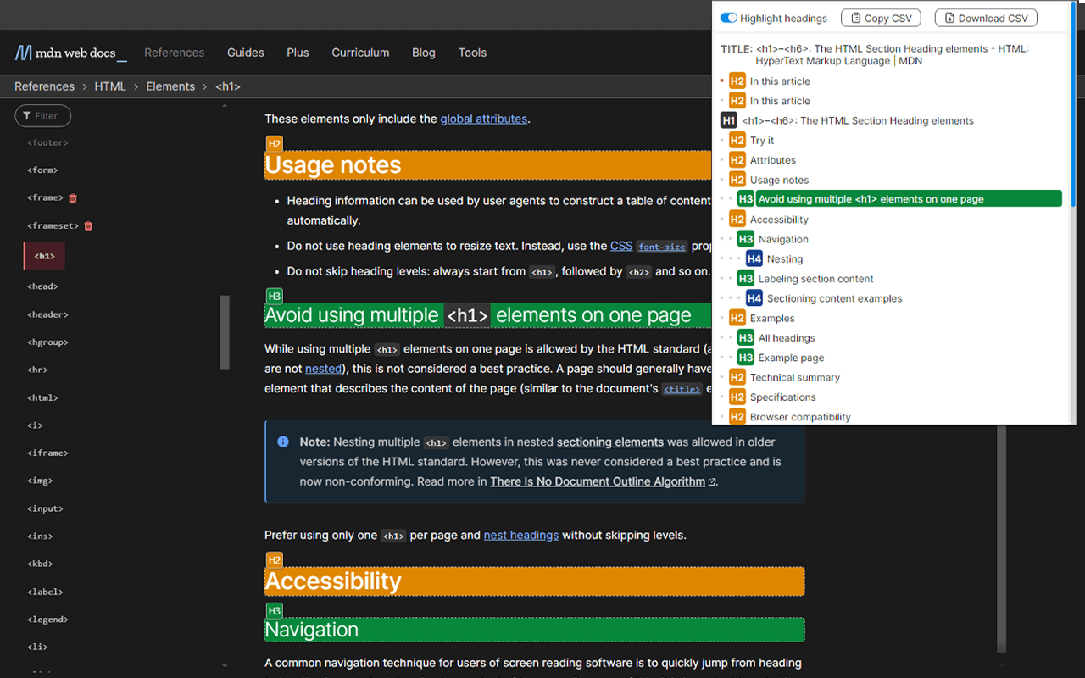
Task: Click the Copy CSV button
Action: tap(880, 17)
